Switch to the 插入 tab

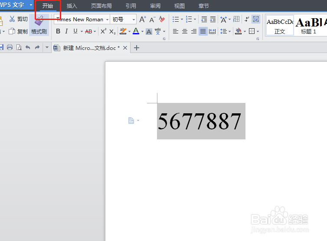click(x=72, y=6)
